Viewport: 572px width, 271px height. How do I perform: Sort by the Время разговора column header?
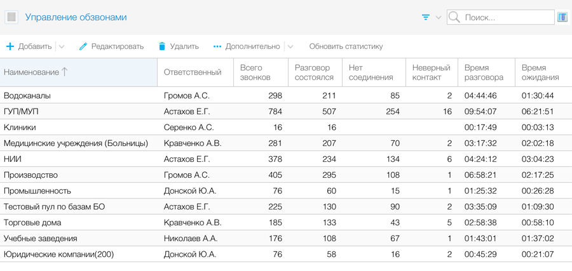[484, 72]
